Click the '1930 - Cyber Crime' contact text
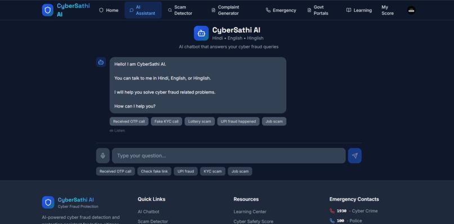 357,211
